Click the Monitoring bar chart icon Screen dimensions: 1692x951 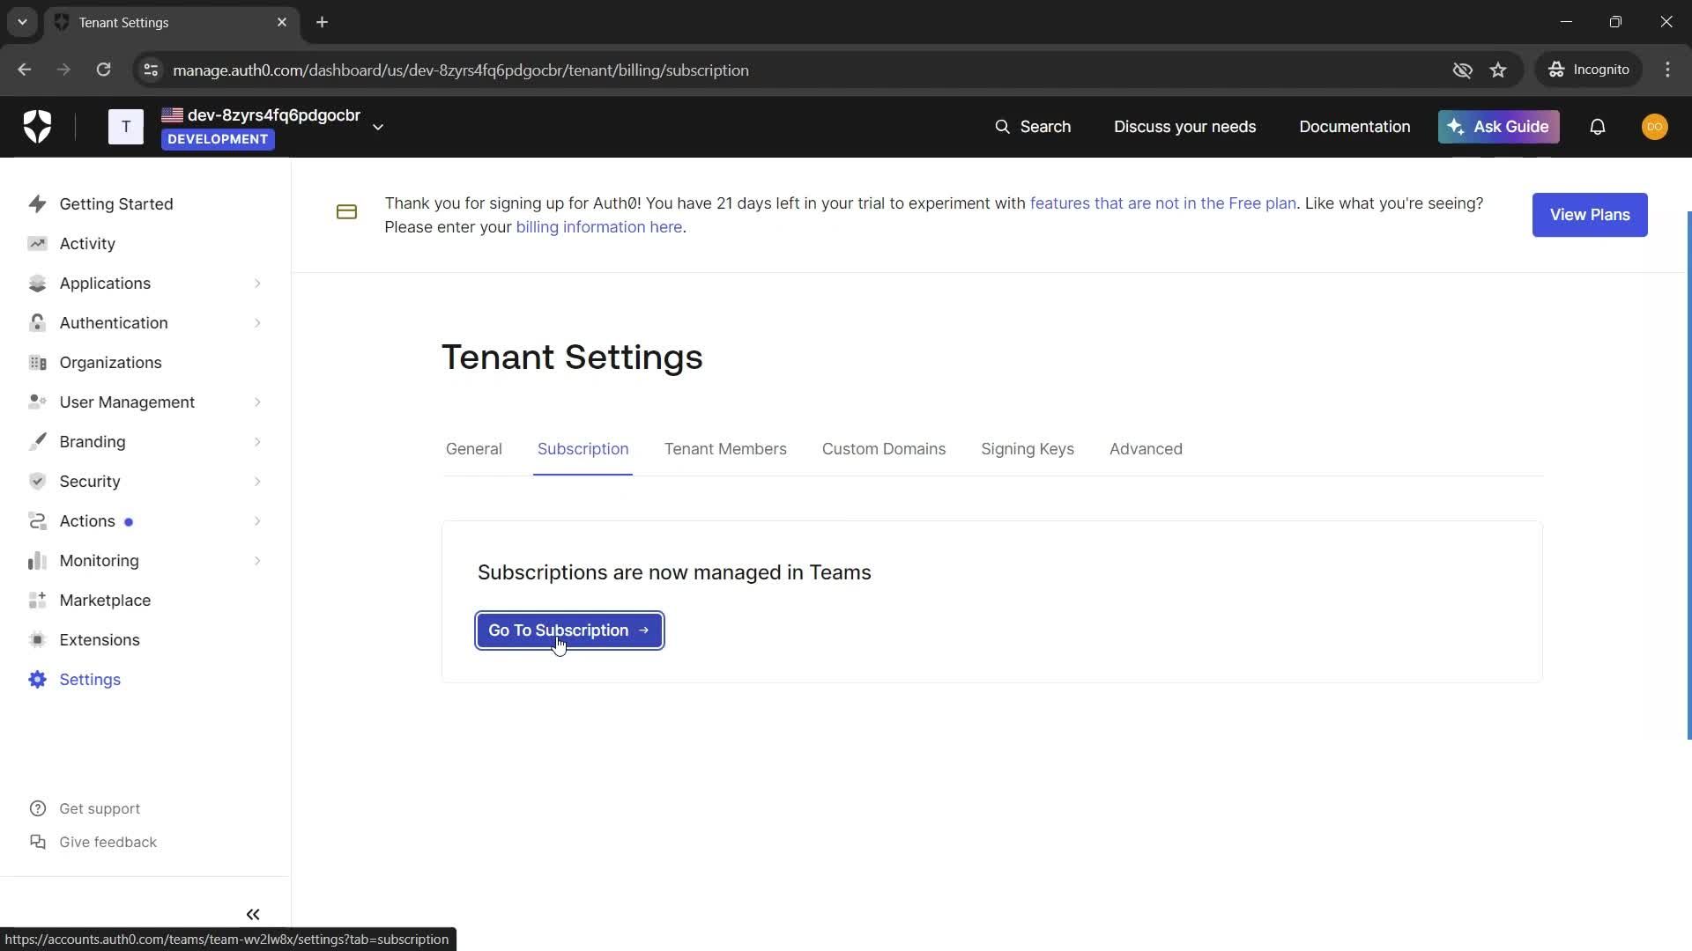point(37,560)
